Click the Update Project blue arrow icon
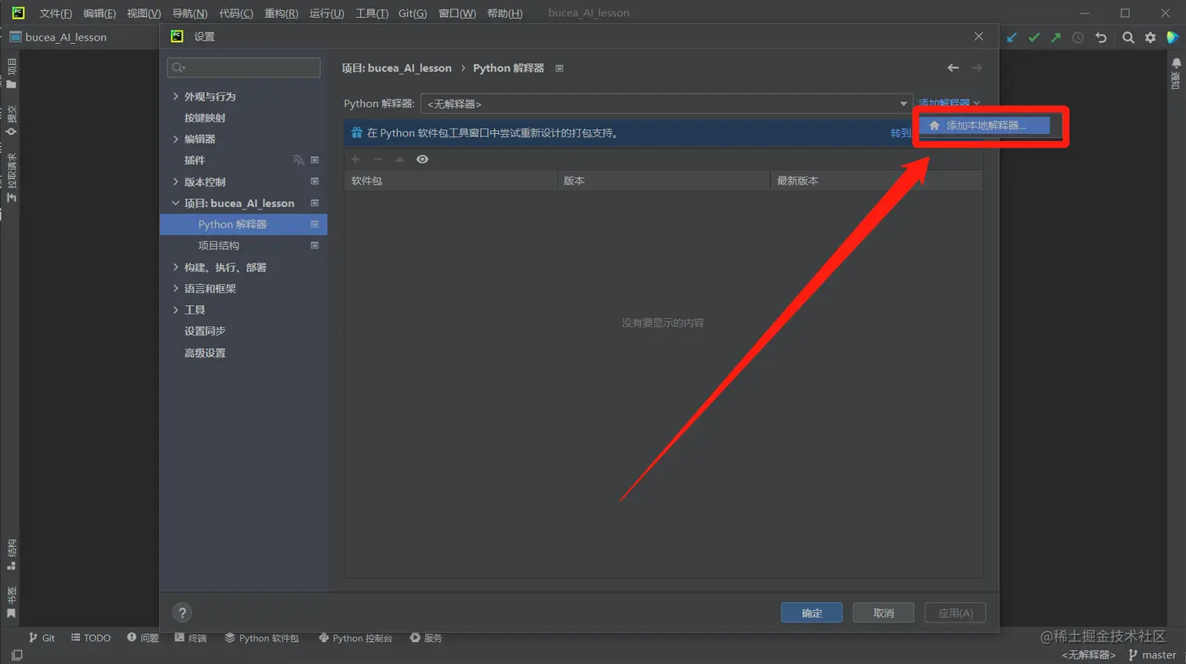 (x=1012, y=38)
